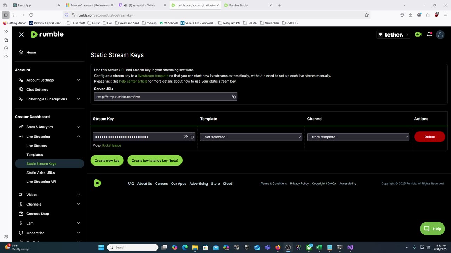The height and width of the screenshot is (253, 451).
Task: Delete the stream key
Action: tap(430, 137)
